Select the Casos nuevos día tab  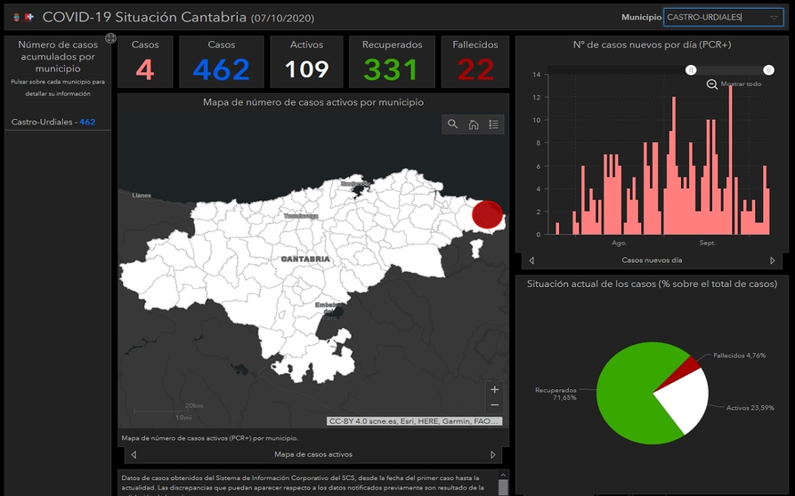point(652,260)
